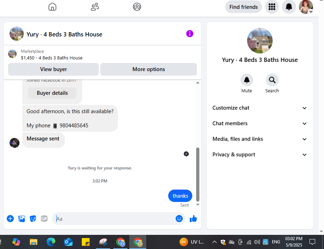
Task: Show hidden system tray icons
Action: point(215,242)
